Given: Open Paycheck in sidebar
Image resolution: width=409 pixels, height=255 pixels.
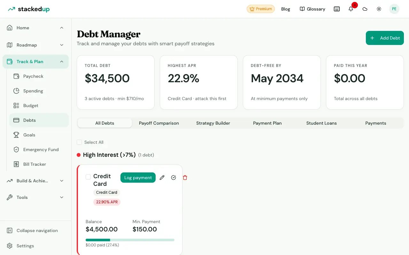Looking at the screenshot, I should point(39,76).
